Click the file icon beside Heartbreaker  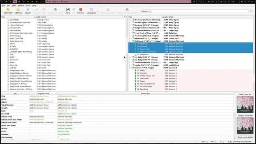8,28
